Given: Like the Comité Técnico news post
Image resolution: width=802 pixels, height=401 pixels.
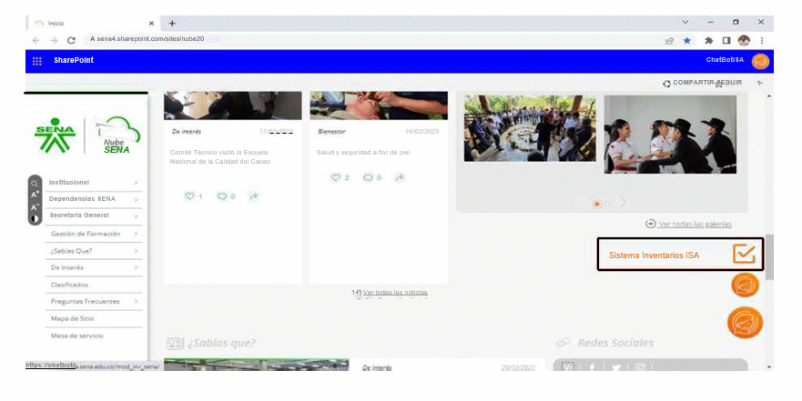Looking at the screenshot, I should pos(193,196).
